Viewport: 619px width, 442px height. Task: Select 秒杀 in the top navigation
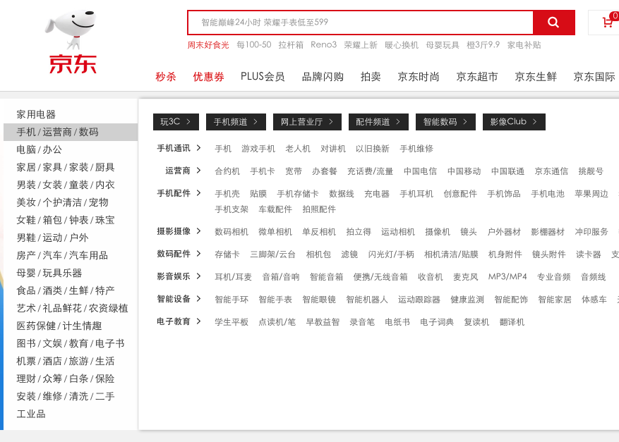click(166, 77)
